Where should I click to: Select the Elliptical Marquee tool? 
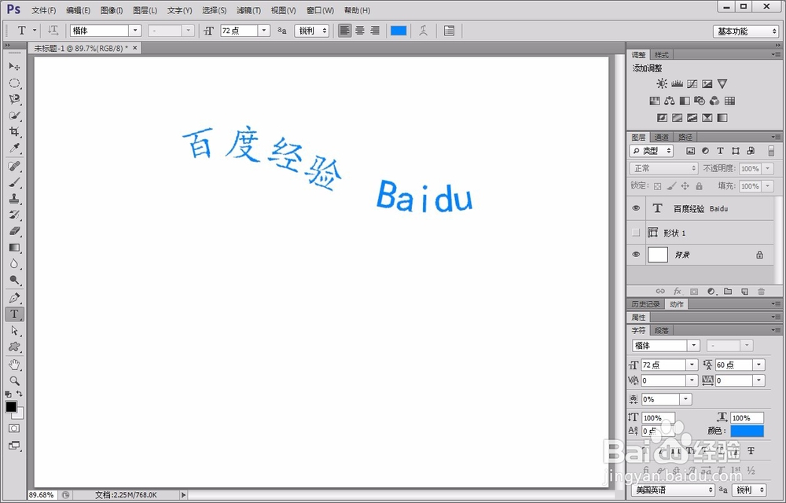point(14,83)
